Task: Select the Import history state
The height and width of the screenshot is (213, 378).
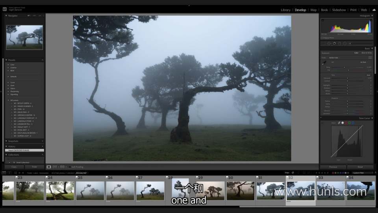Action: [x=24, y=150]
